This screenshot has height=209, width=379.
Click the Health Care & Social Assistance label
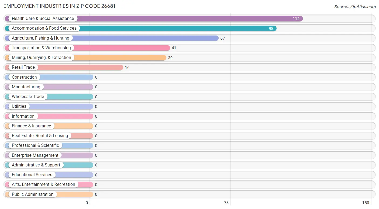(43, 19)
